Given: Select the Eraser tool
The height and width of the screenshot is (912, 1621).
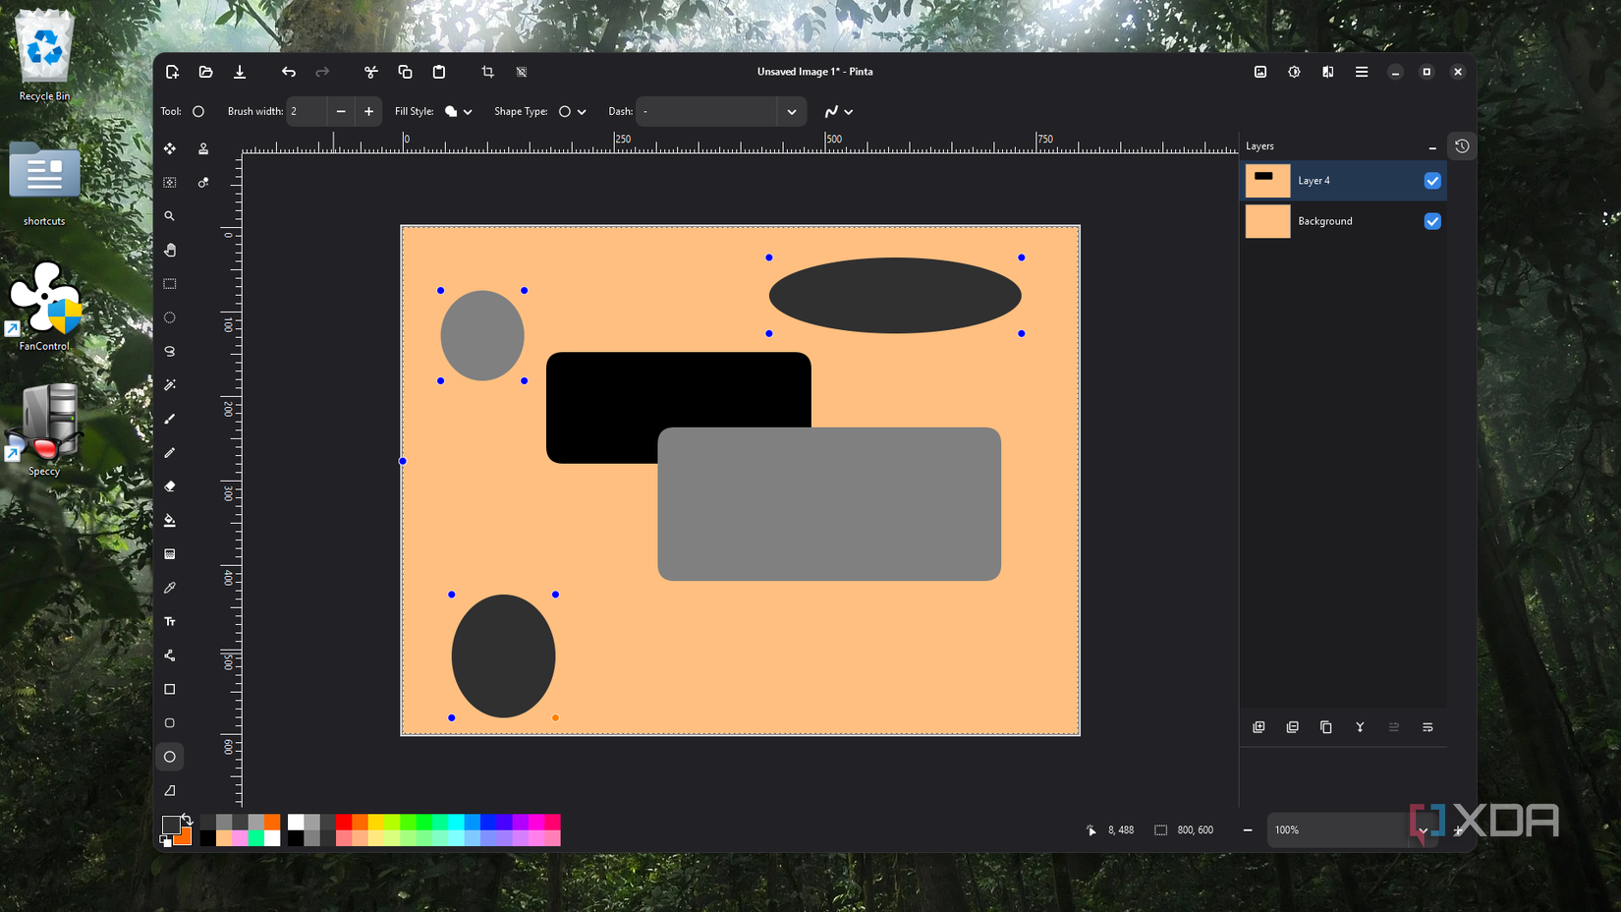Looking at the screenshot, I should pos(170,486).
